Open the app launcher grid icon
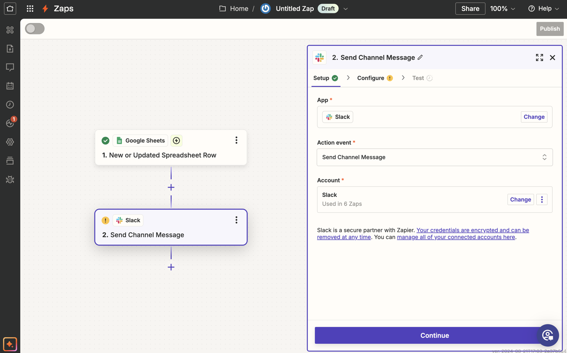This screenshot has width=567, height=353. [x=30, y=8]
